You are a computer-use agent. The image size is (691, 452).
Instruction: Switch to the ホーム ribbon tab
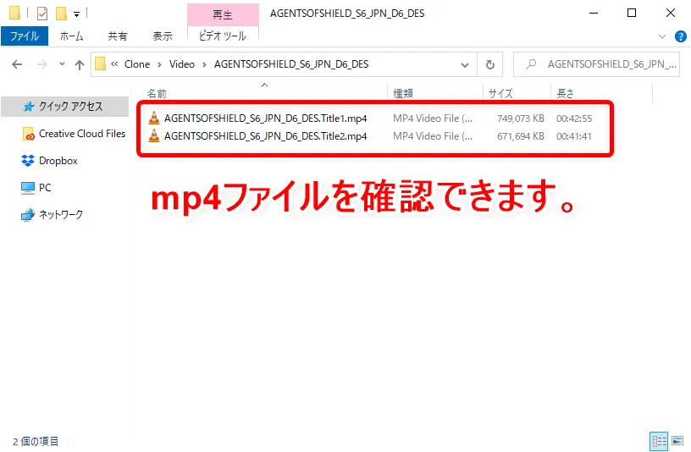[x=71, y=36]
